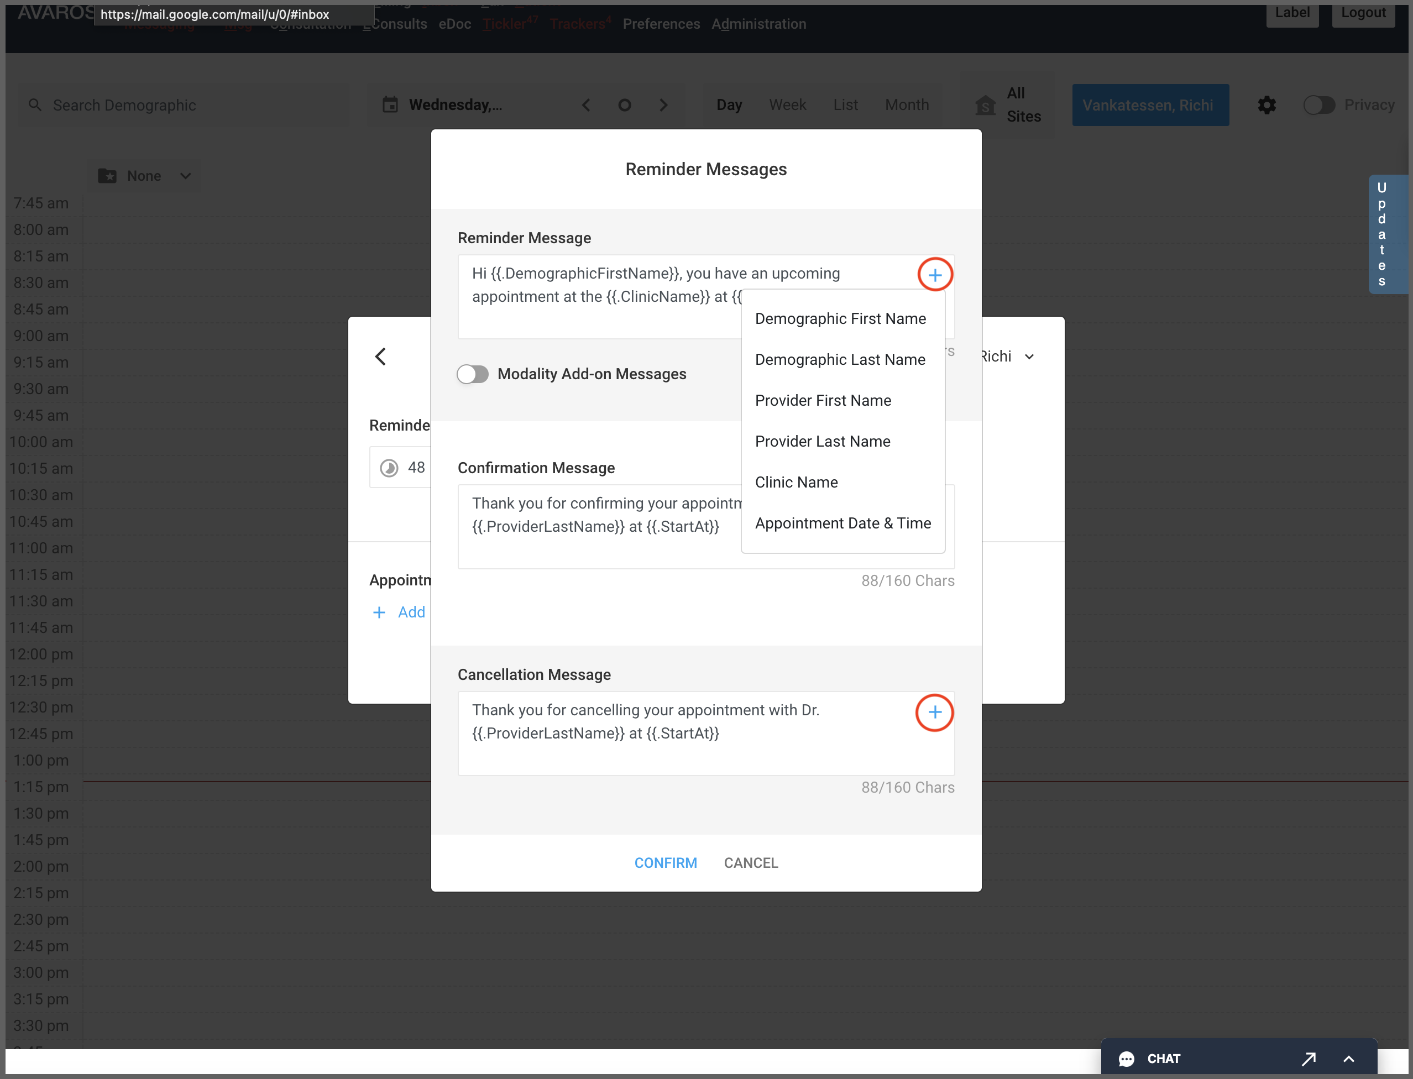Click the Label button
This screenshot has width=1413, height=1079.
1292,13
